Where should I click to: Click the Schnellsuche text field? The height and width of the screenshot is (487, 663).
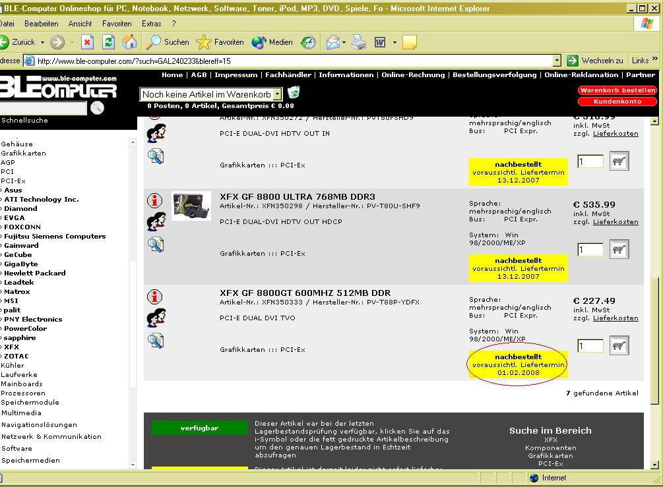coord(43,107)
